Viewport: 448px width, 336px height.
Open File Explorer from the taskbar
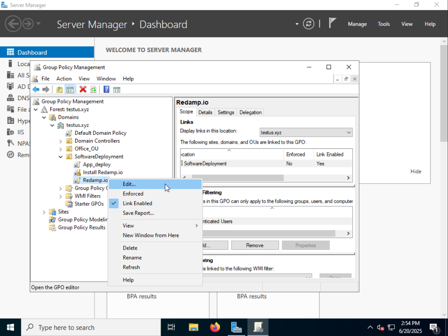pos(193,327)
